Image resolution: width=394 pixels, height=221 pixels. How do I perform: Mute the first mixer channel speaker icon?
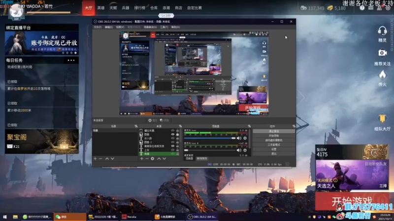click(239, 138)
